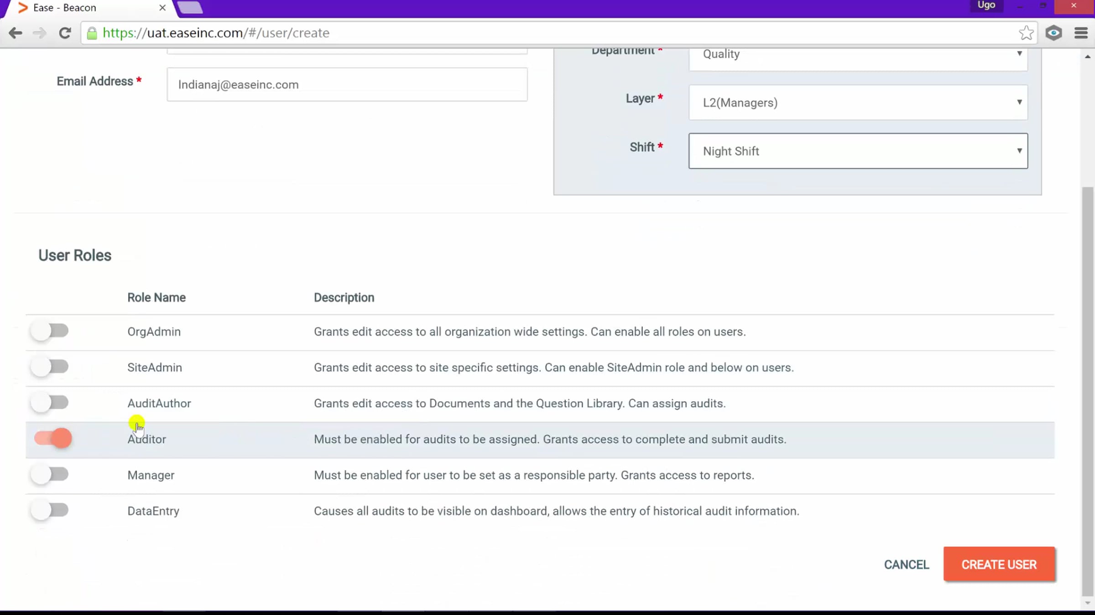
Task: Click the eye extension icon
Action: tap(1053, 33)
